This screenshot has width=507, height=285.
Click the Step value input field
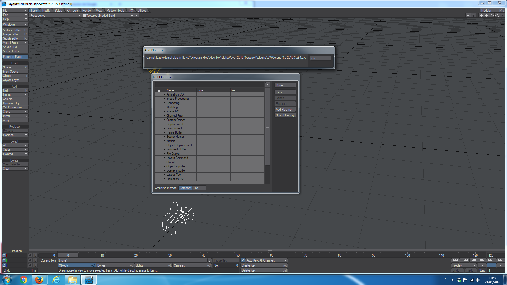tap(495, 270)
